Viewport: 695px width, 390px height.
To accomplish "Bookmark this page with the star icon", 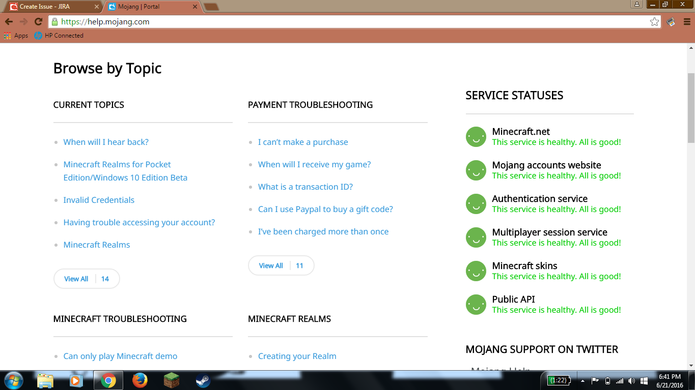I will tap(654, 22).
